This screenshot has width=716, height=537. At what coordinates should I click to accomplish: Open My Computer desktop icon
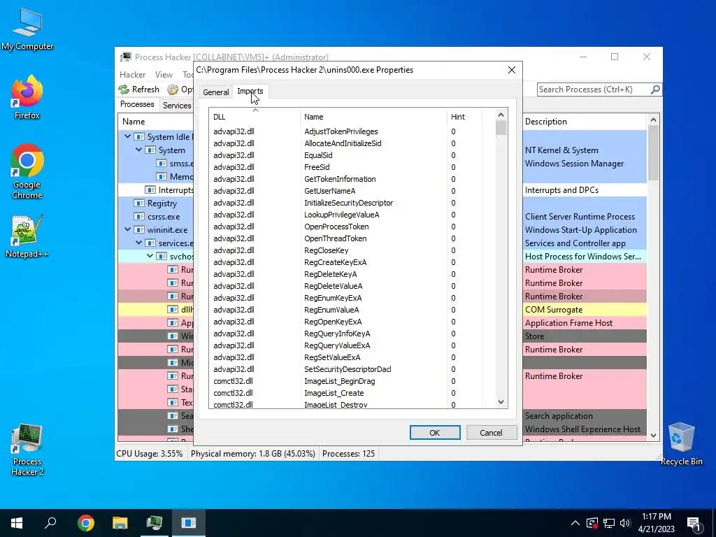(x=27, y=29)
